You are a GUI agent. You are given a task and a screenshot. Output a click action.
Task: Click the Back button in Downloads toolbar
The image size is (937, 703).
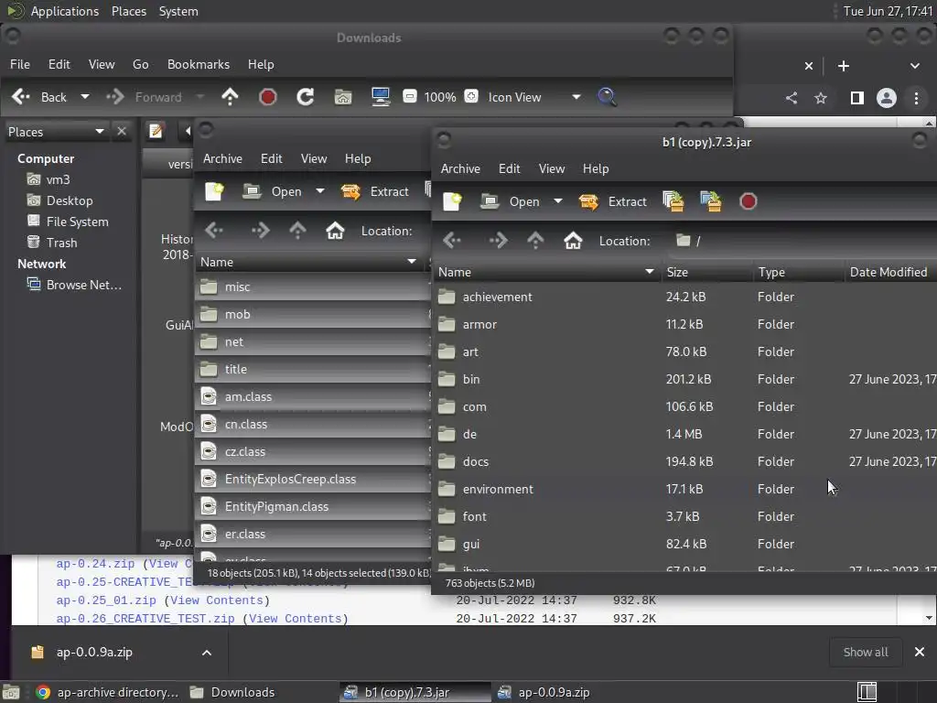(39, 97)
